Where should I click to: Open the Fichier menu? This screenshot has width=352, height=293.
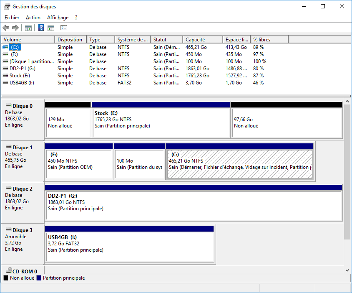[x=12, y=18]
